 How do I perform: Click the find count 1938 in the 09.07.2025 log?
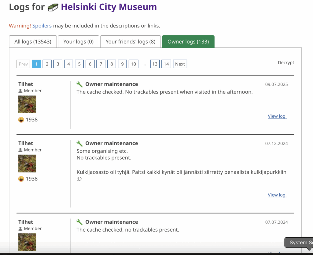coord(32,120)
